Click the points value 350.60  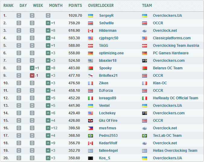tap(74, 158)
